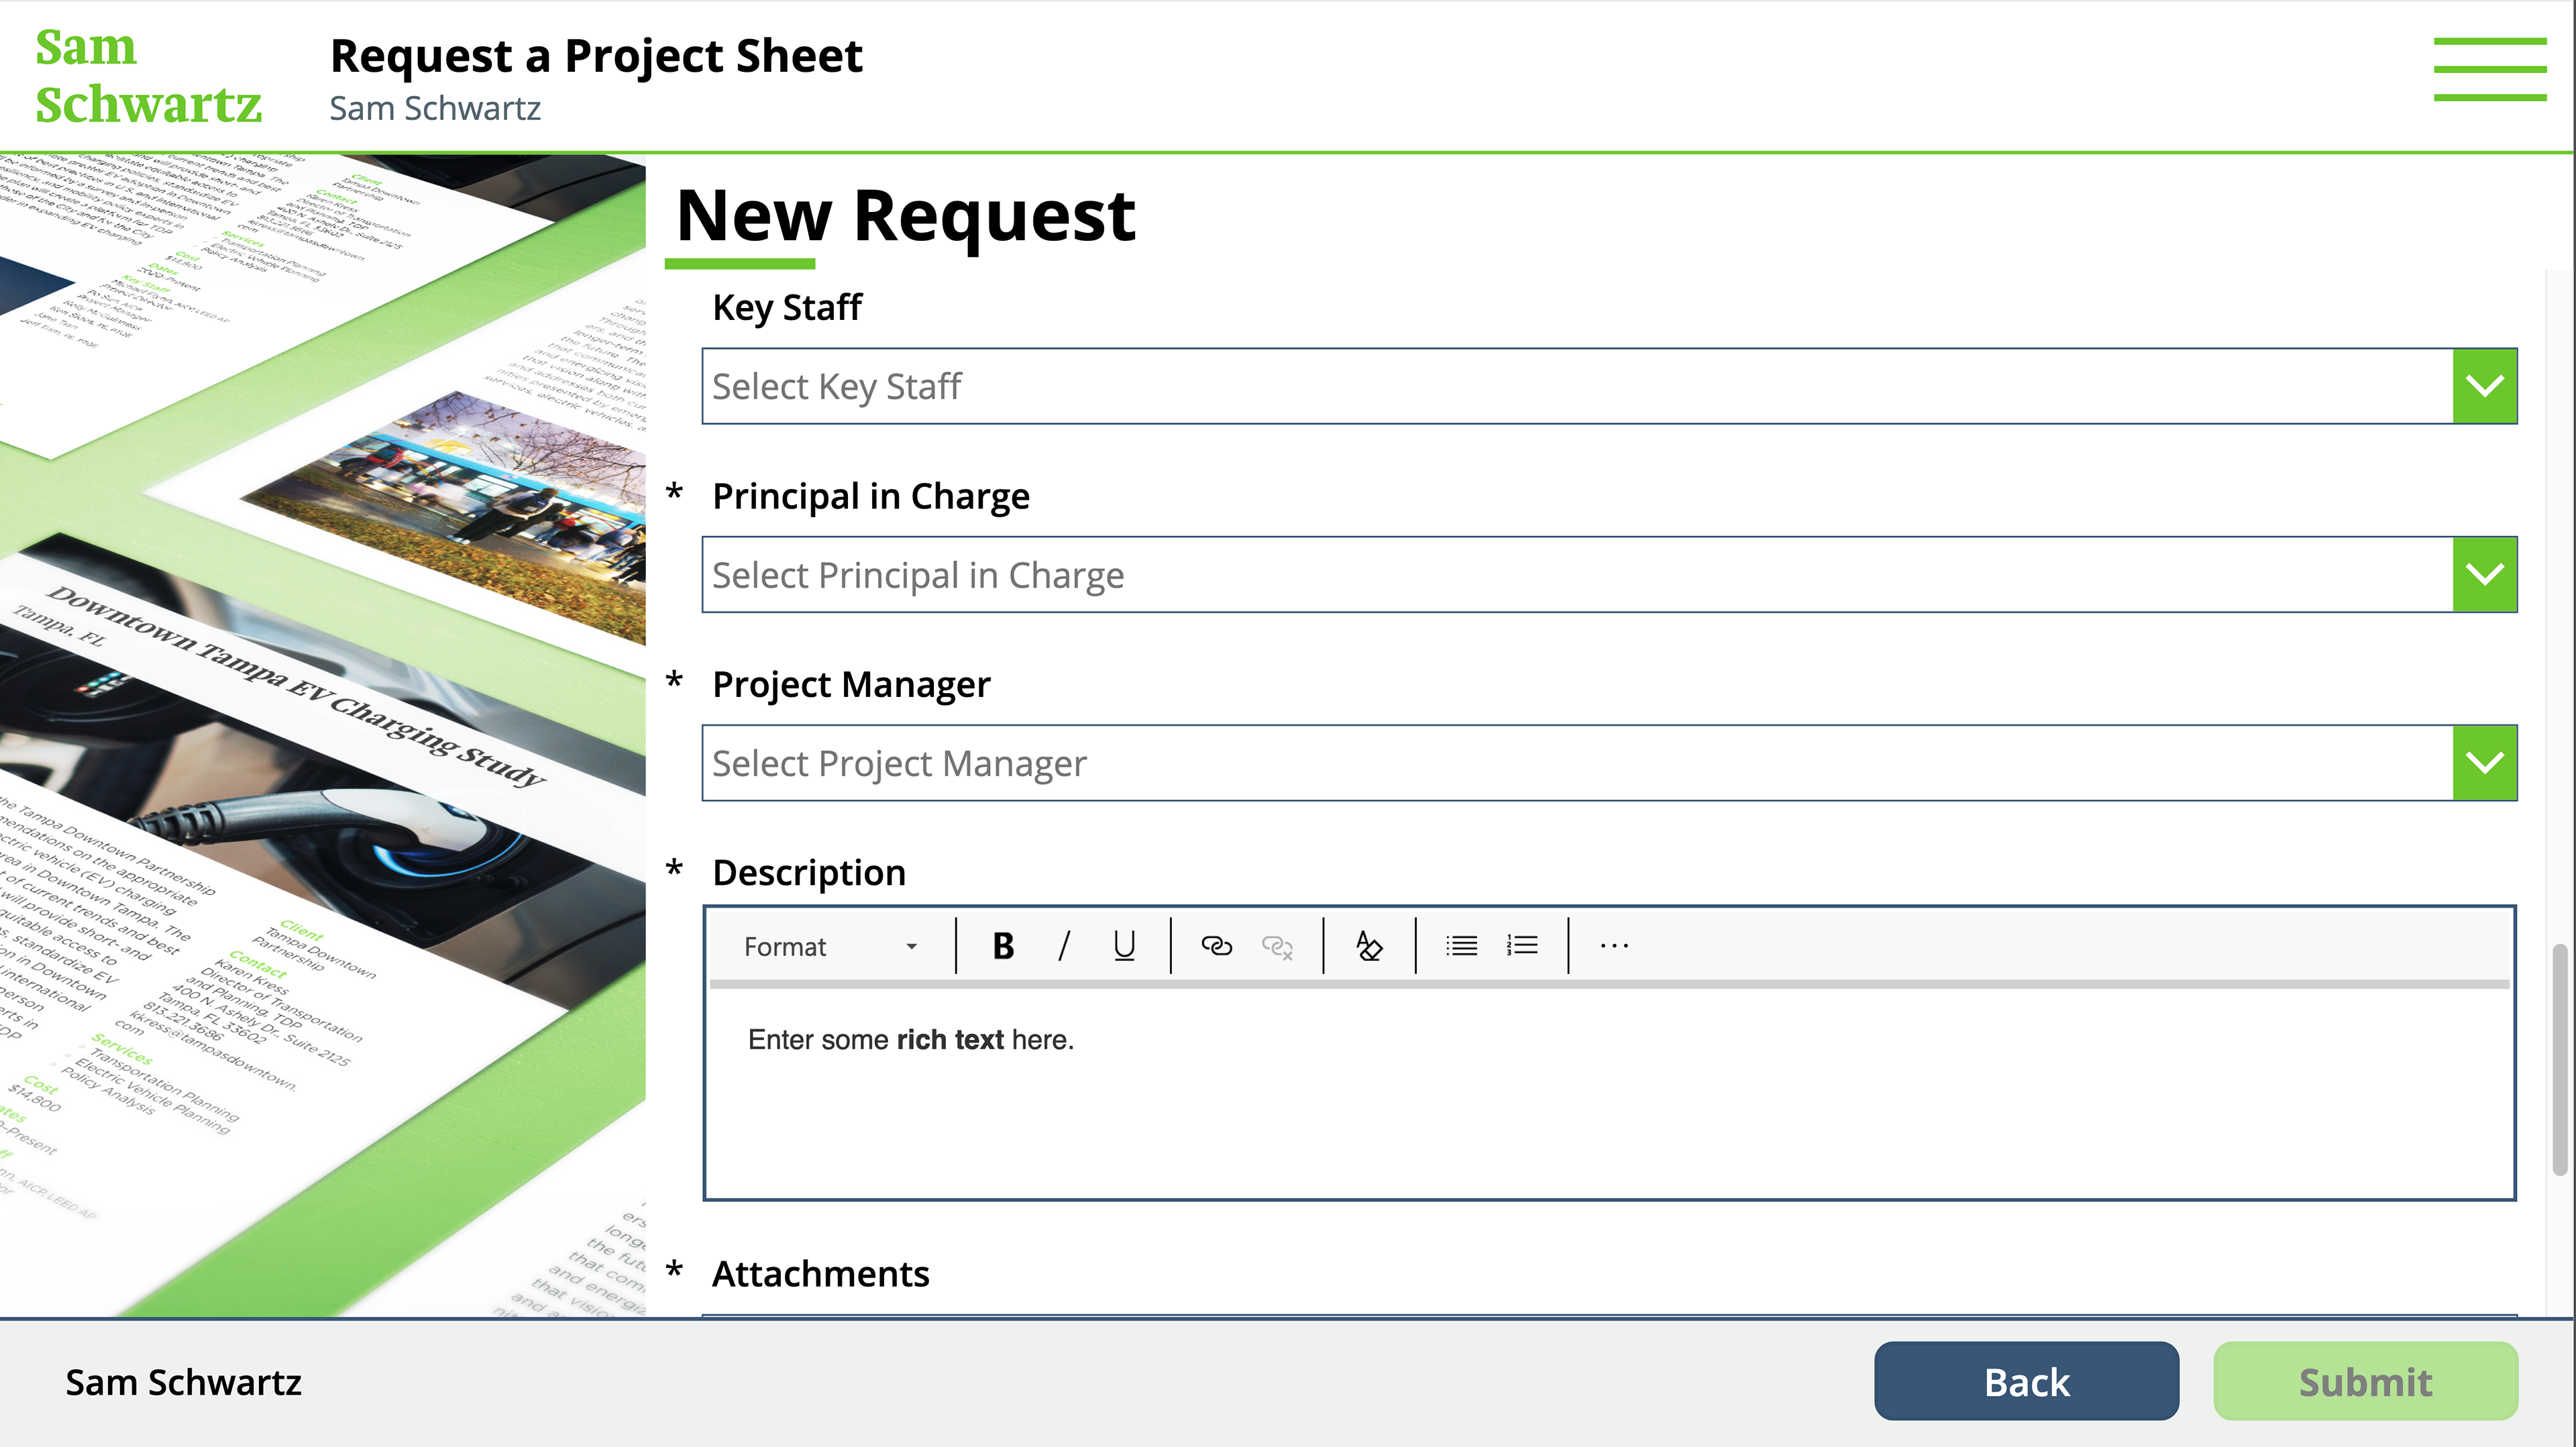Clear formatting with the eraser icon
Screen dimensions: 2576x1447
tap(1369, 946)
